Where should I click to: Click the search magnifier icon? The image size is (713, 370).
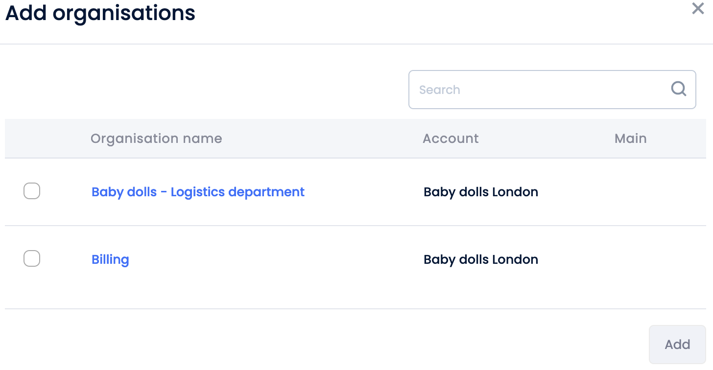coord(678,89)
